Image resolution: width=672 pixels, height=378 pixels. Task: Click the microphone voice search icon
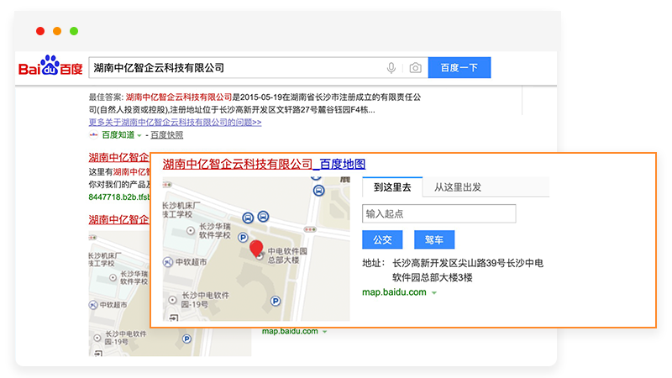391,68
